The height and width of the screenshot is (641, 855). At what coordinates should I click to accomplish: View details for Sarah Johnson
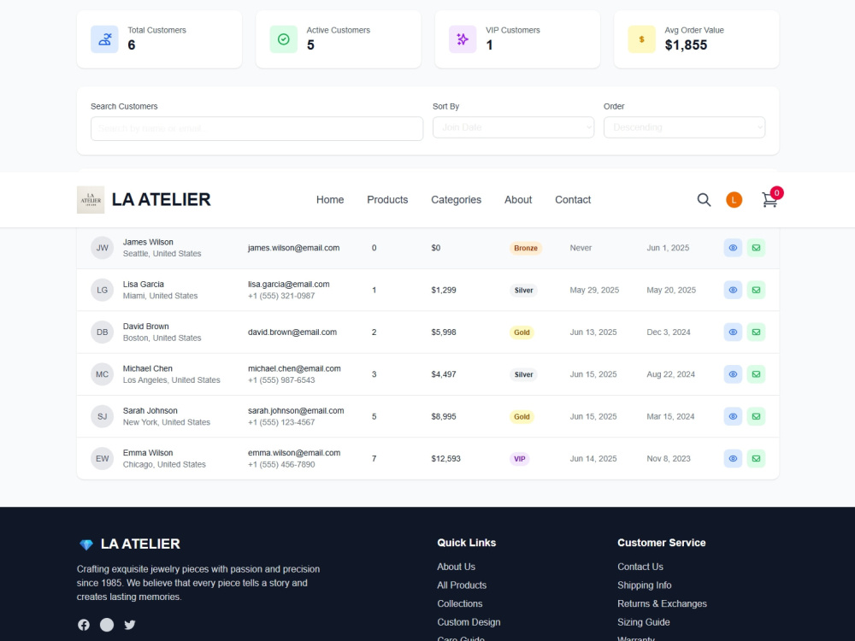pos(733,416)
